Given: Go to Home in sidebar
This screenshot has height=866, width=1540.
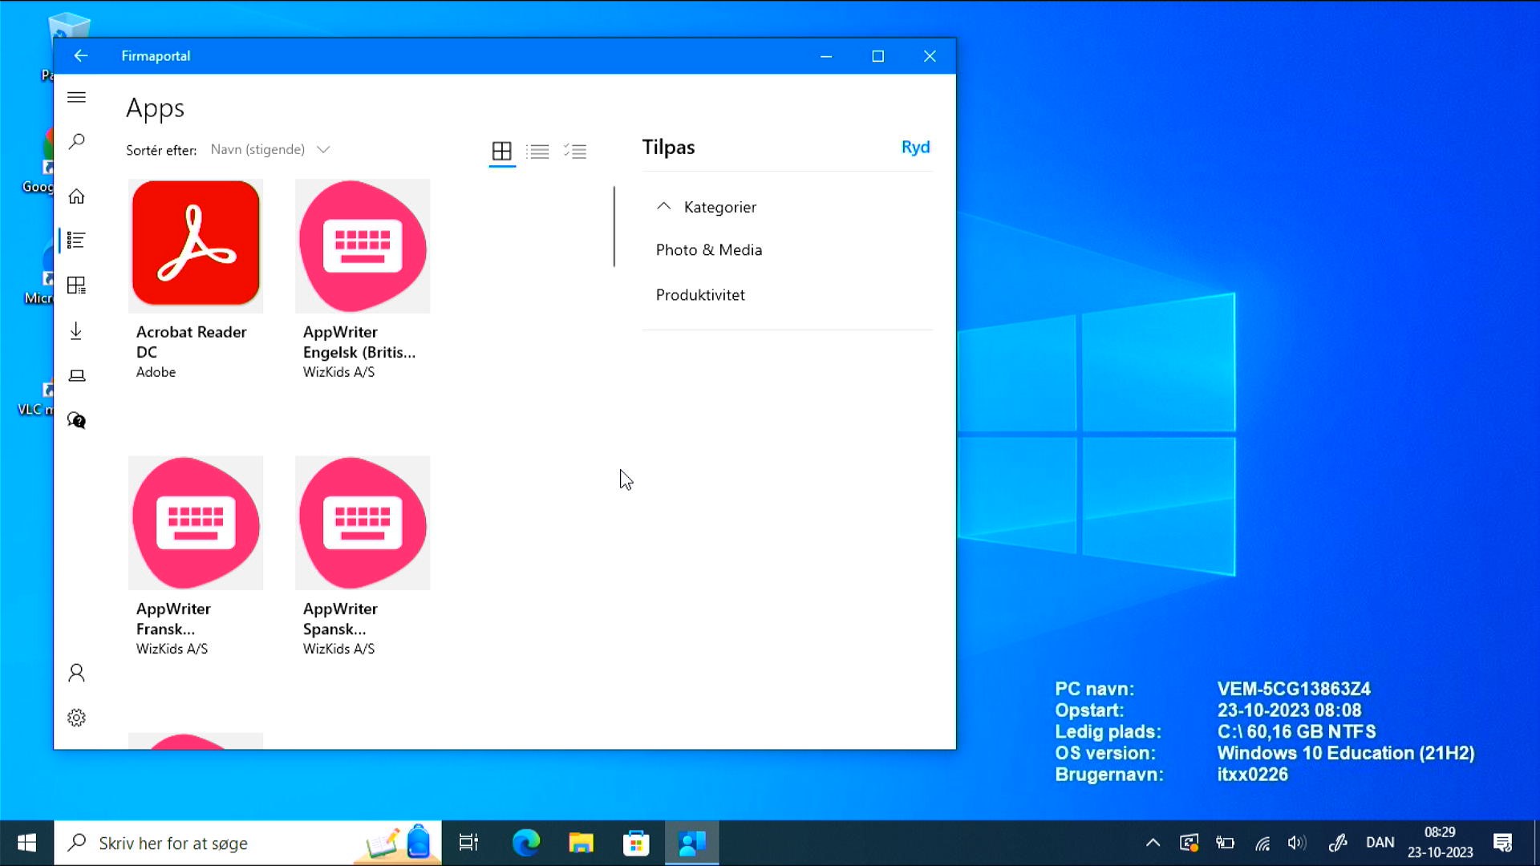Looking at the screenshot, I should 76,196.
